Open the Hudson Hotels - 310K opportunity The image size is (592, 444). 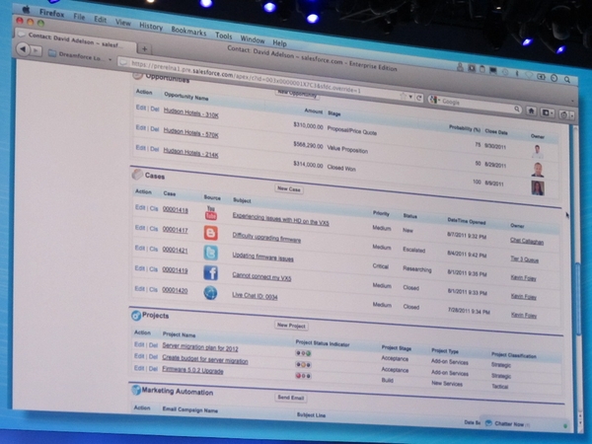click(x=191, y=112)
